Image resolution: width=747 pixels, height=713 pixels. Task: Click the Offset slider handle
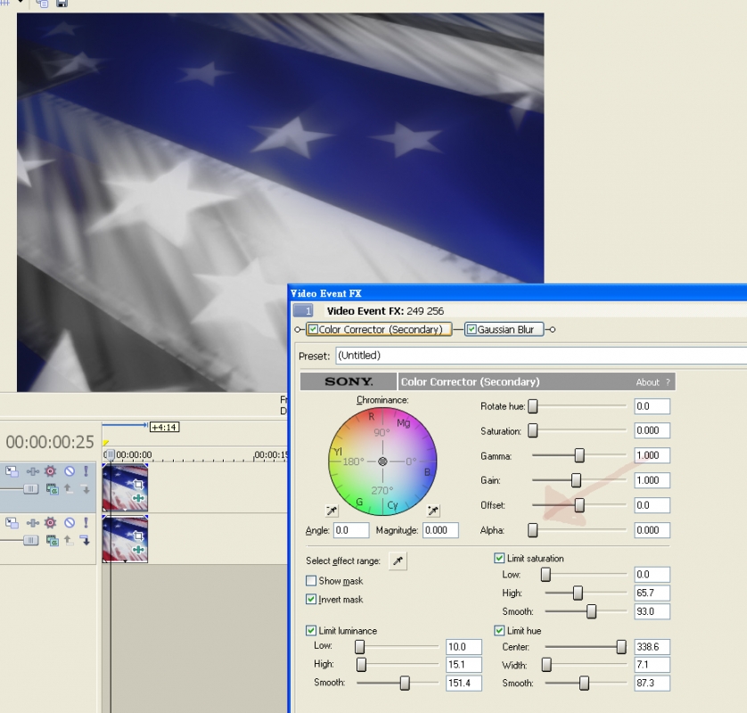(x=579, y=504)
